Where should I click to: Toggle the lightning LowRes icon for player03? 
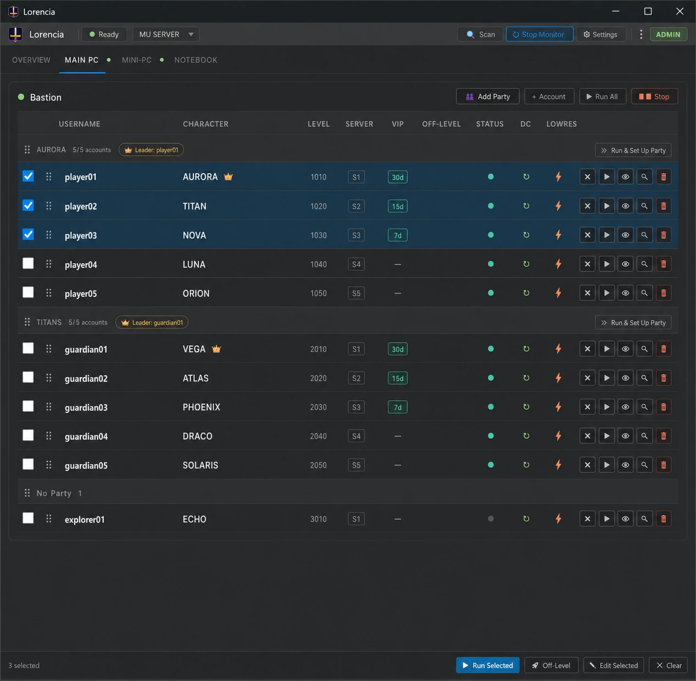pos(558,235)
